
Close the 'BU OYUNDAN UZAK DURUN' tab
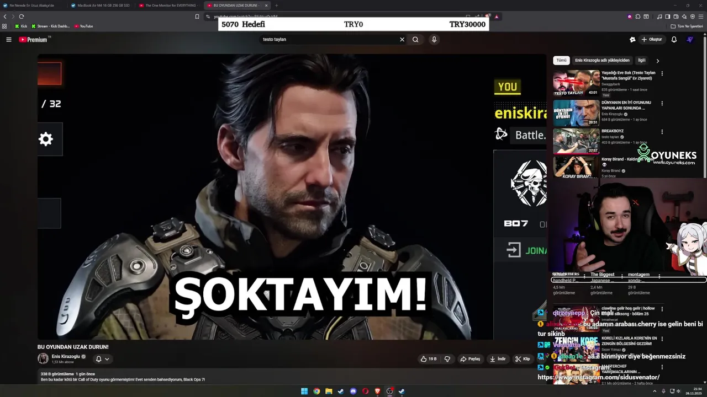click(x=266, y=6)
